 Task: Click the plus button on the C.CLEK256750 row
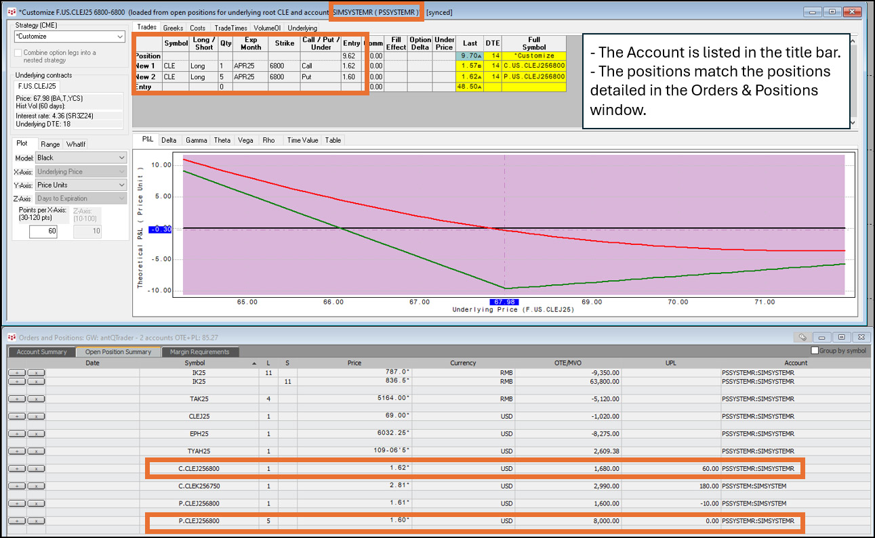(17, 486)
